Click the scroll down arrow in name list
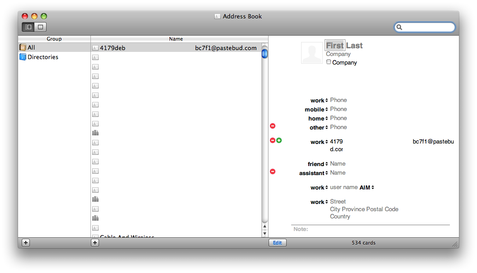Viewport: 477px width, 273px height. click(x=264, y=234)
